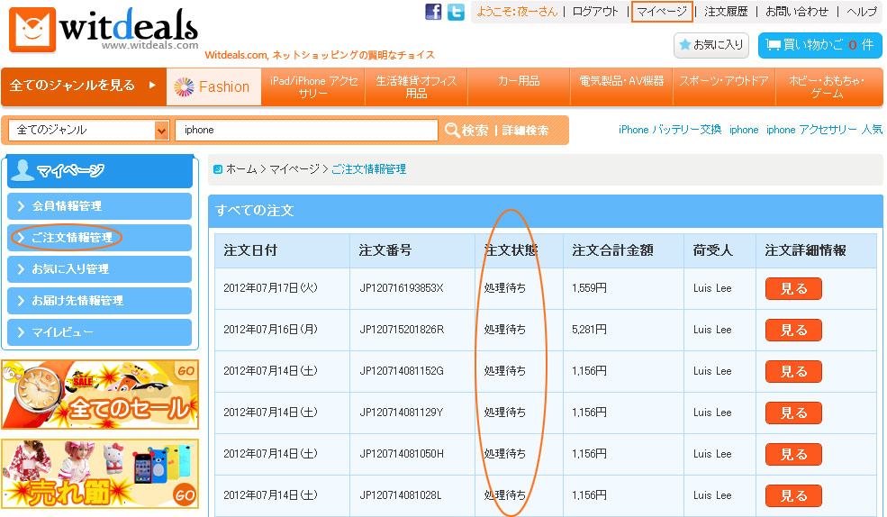Open iPad/iPhone アクセサリー category
Image resolution: width=887 pixels, height=517 pixels.
pyautogui.click(x=313, y=86)
